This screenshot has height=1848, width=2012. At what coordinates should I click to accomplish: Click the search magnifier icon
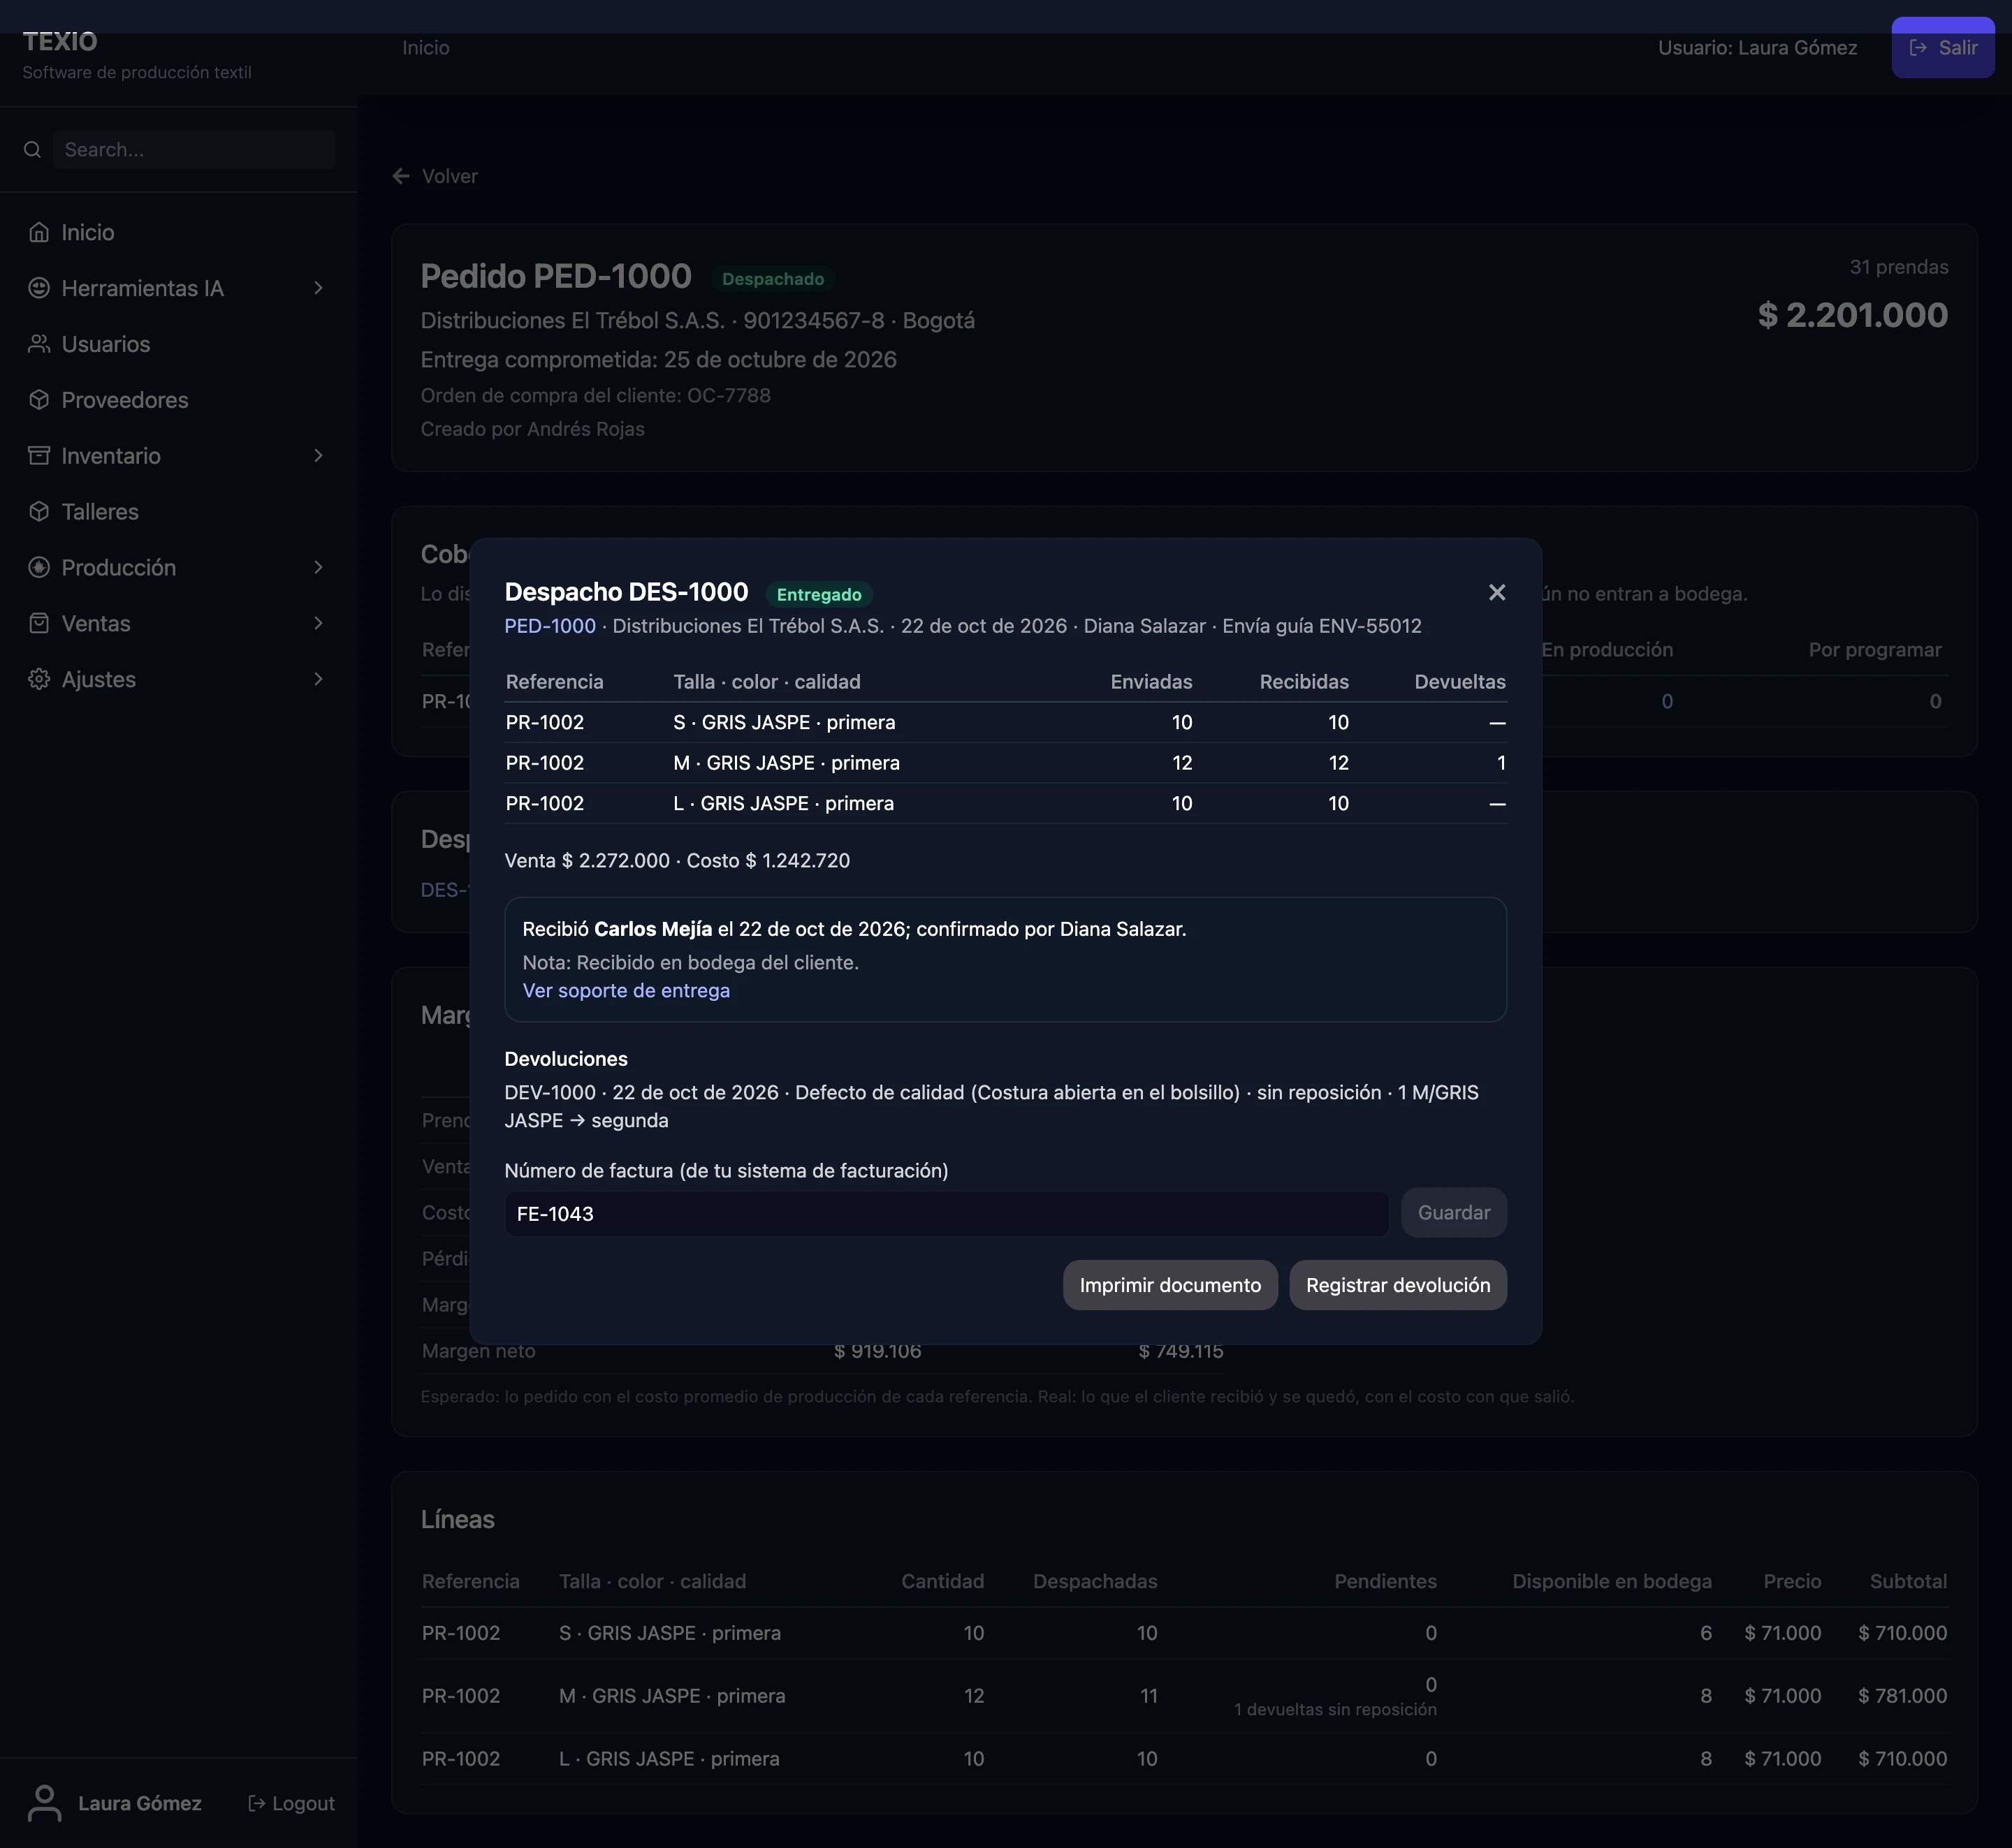[x=32, y=150]
